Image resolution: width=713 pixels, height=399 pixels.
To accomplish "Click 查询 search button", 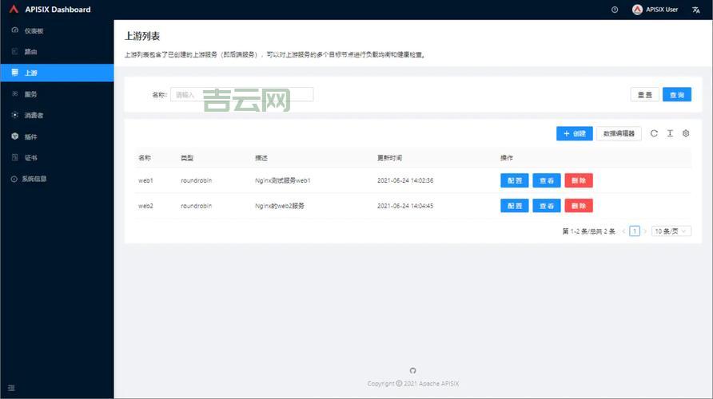I will click(676, 94).
